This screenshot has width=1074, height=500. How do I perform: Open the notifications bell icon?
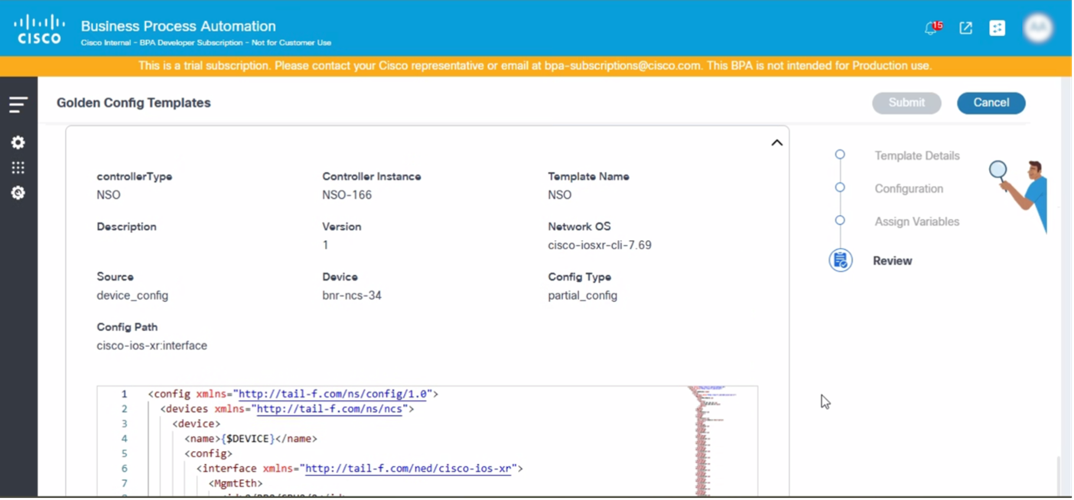tap(931, 28)
